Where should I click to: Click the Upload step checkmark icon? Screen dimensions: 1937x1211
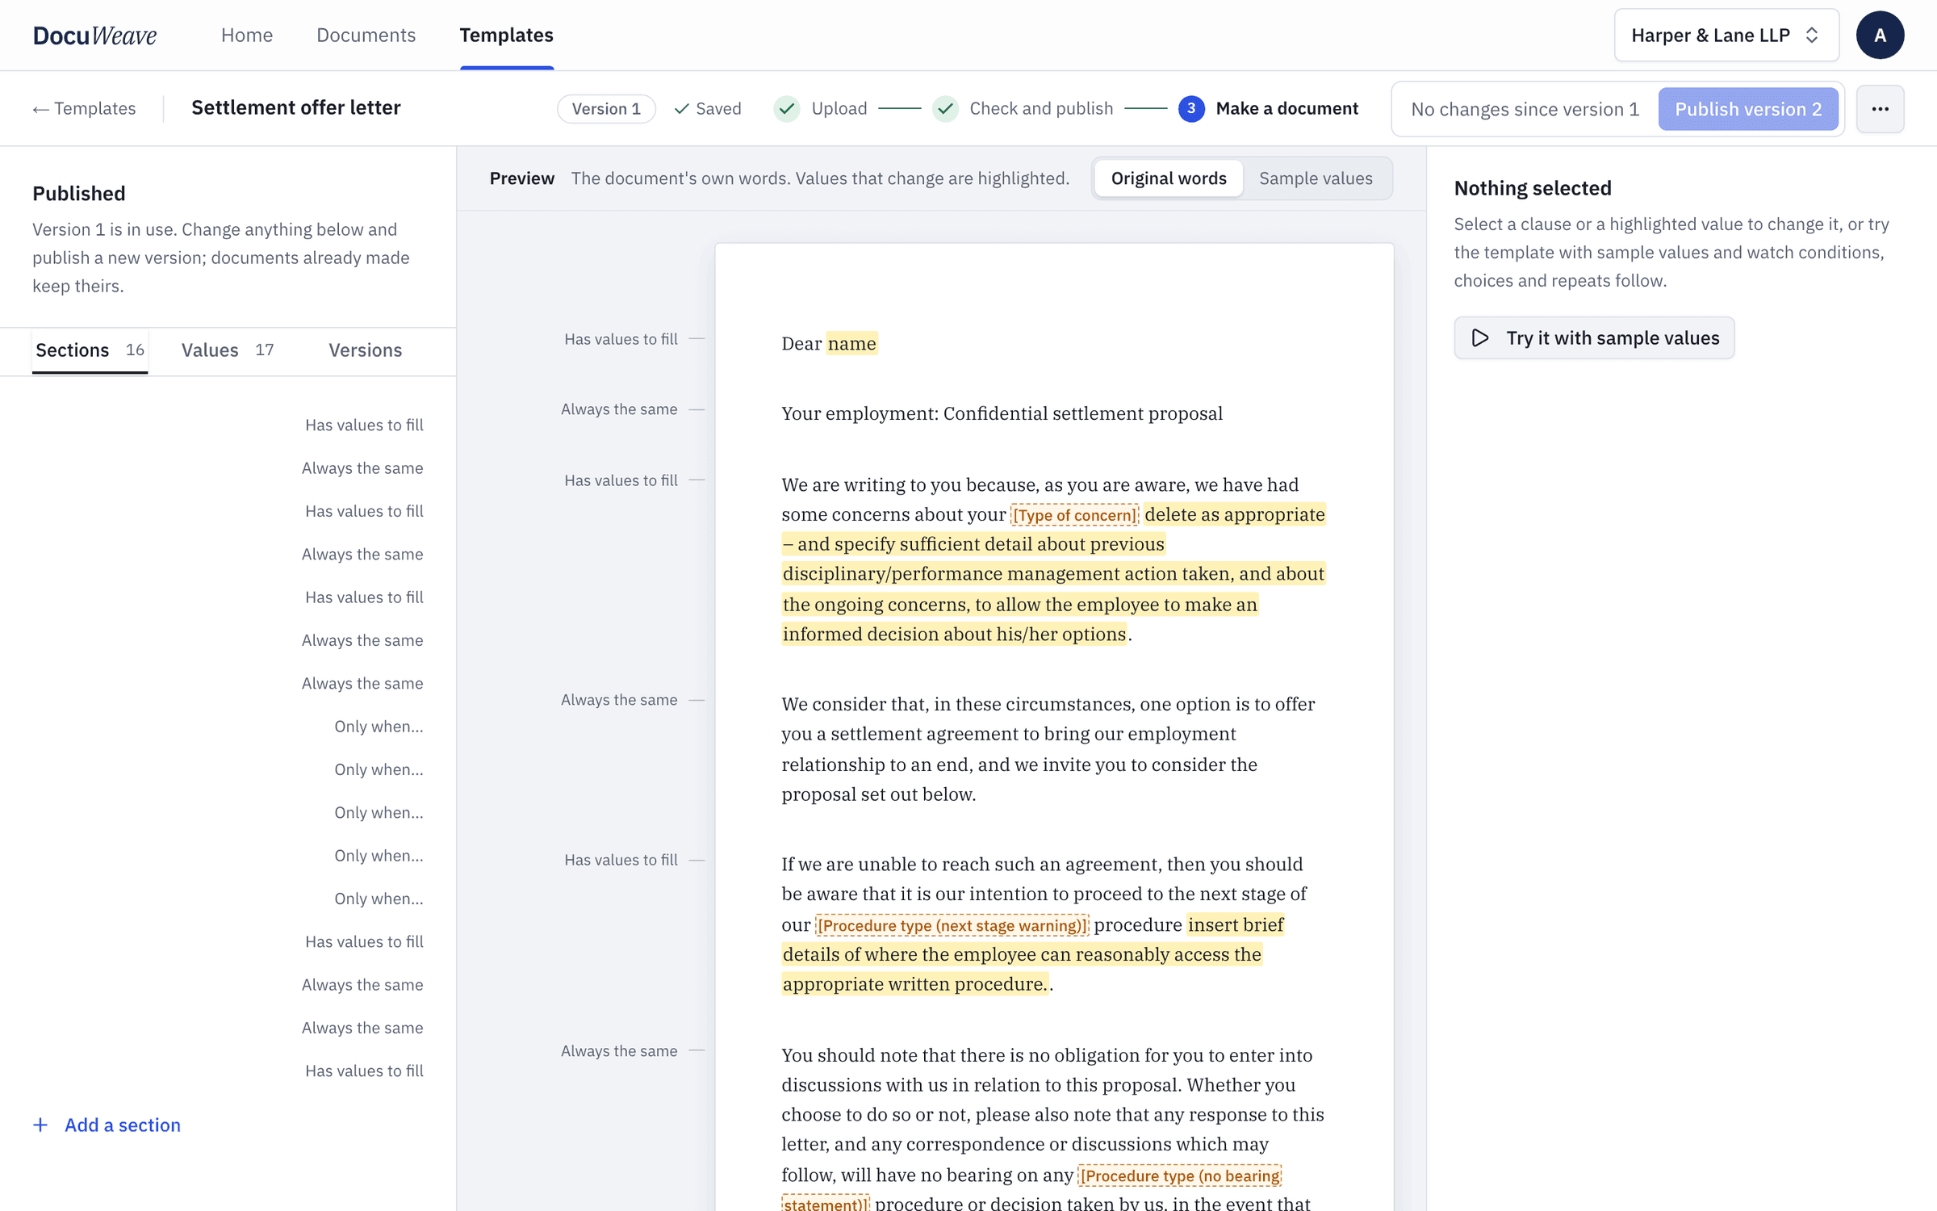tap(787, 109)
